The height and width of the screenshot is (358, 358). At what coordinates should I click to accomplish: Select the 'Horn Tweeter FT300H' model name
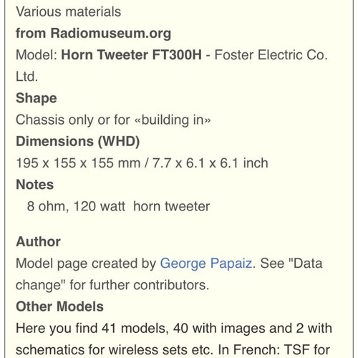click(x=132, y=54)
